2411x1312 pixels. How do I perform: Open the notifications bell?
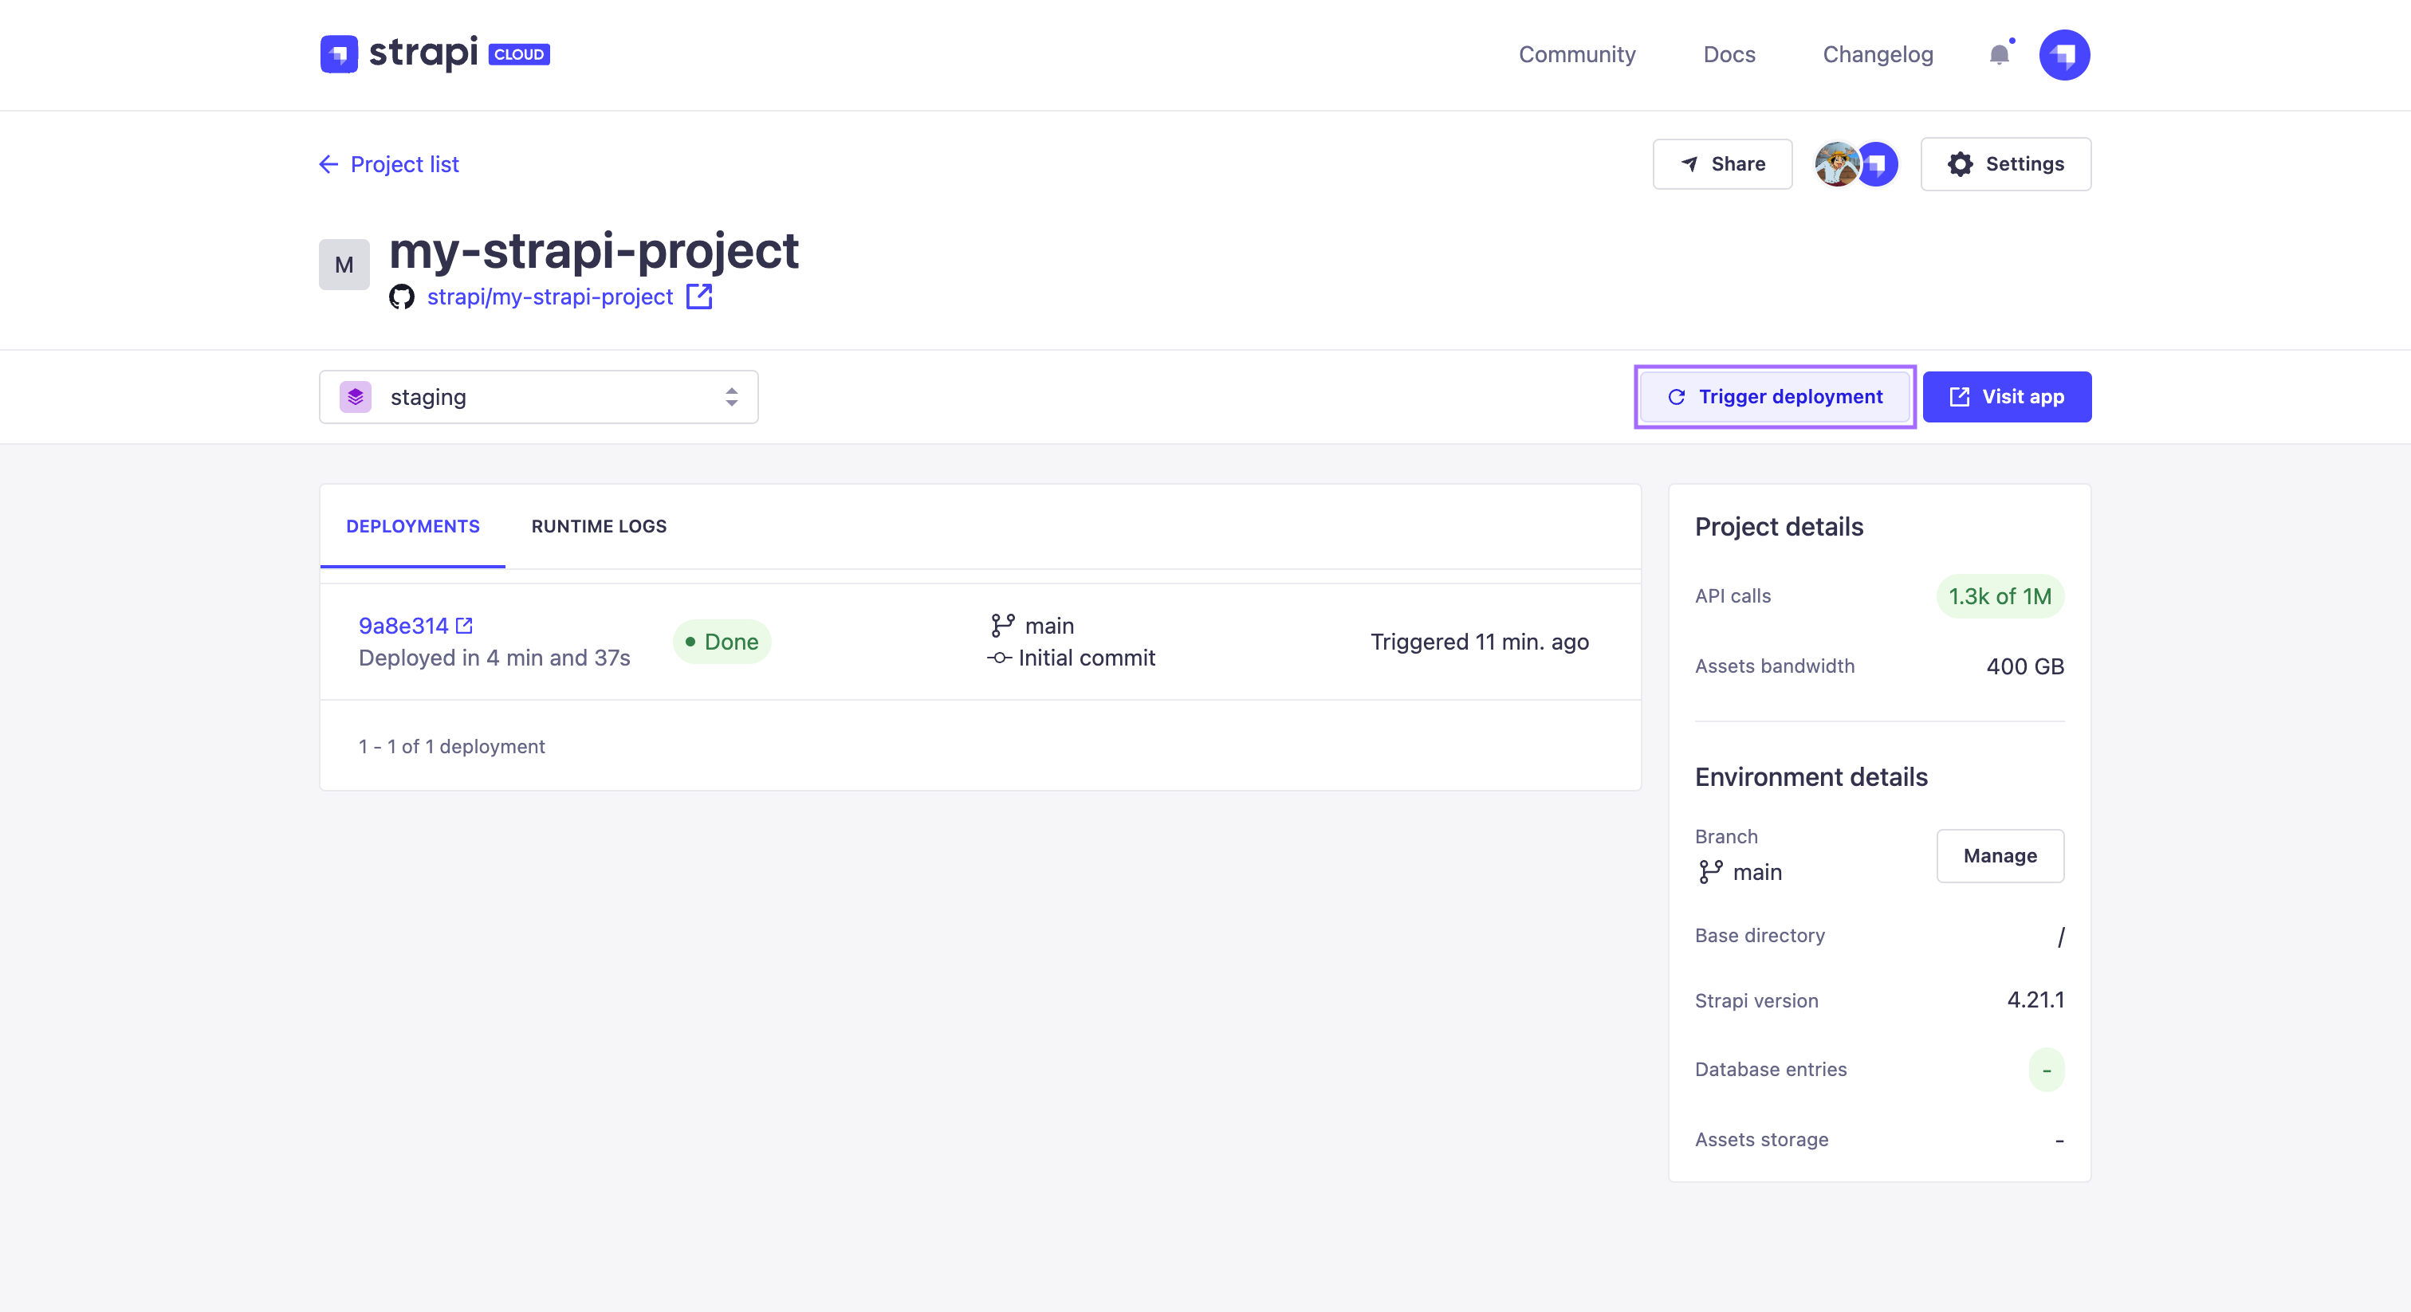click(1998, 54)
